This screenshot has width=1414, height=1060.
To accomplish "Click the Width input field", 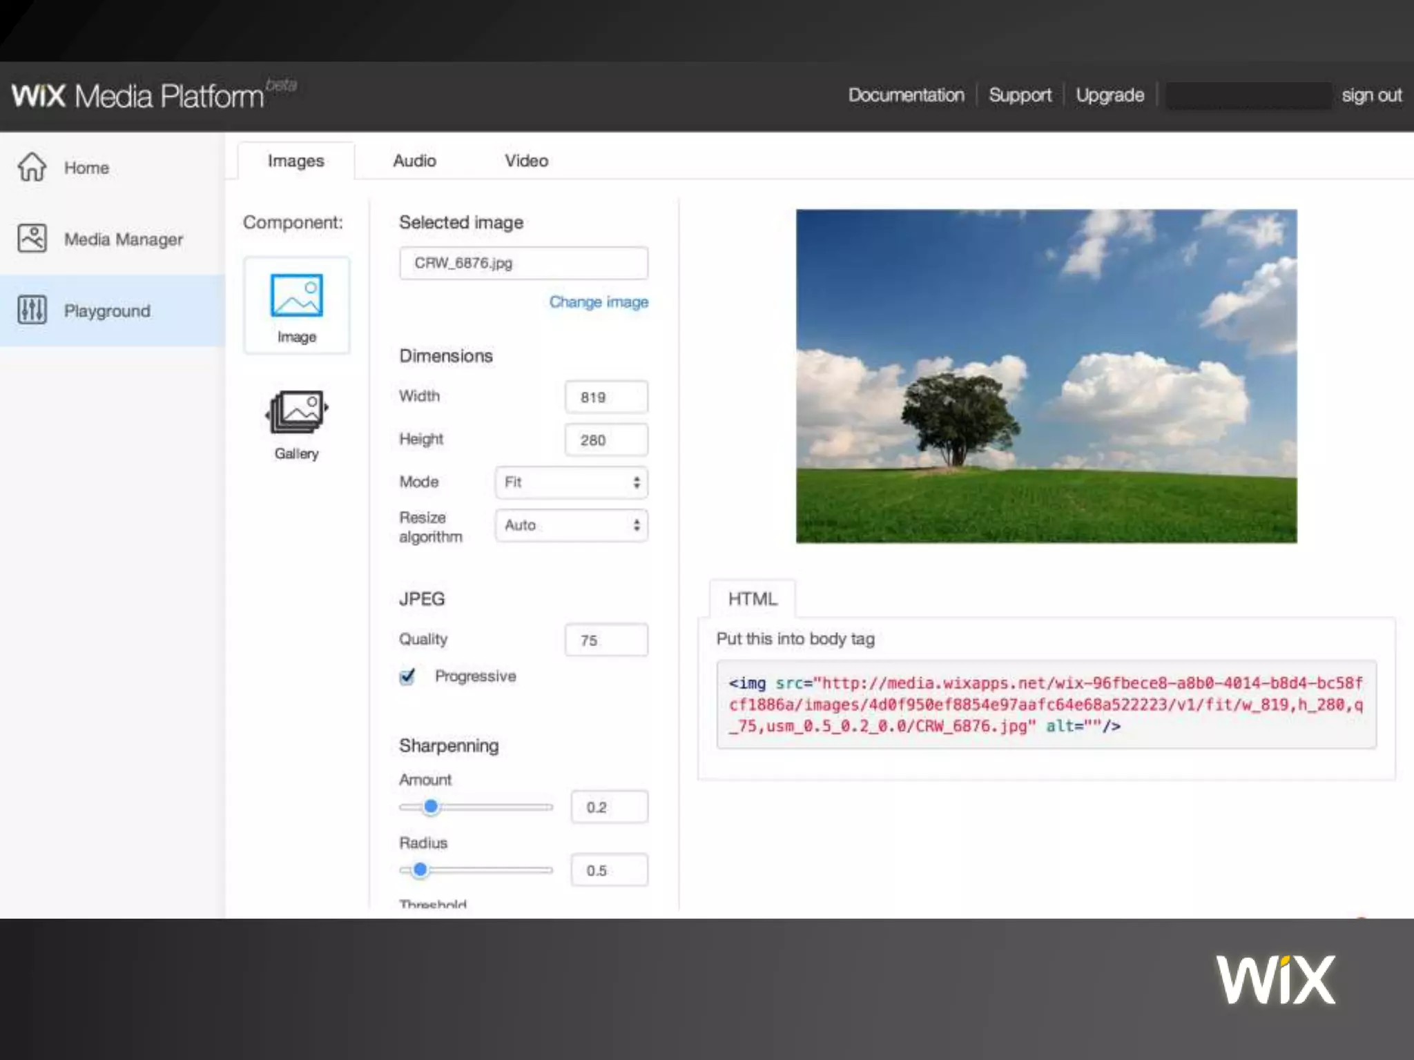I will 606,397.
